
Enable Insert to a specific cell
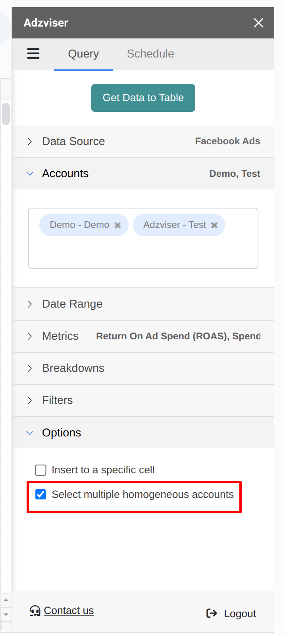tap(40, 470)
